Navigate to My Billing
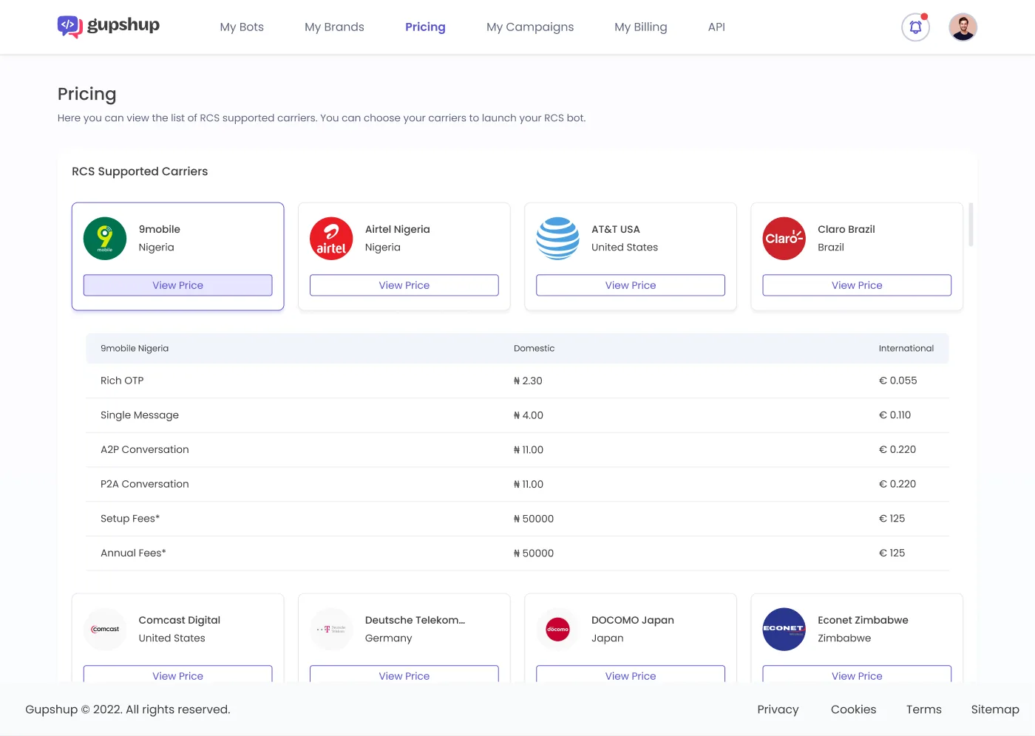 tap(641, 27)
